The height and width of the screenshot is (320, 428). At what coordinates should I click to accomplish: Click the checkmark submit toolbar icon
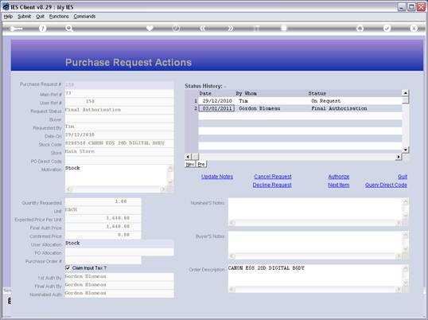pos(387,28)
